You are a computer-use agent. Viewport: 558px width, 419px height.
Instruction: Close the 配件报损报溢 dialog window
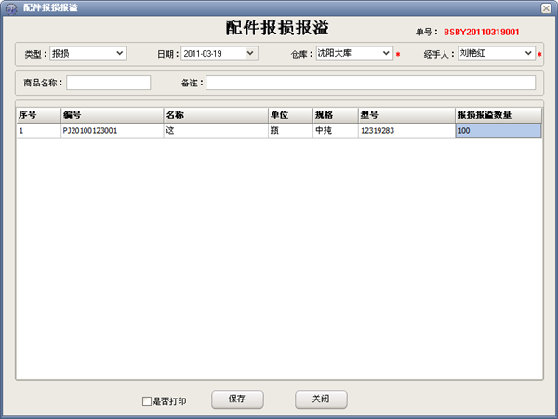pyautogui.click(x=548, y=7)
